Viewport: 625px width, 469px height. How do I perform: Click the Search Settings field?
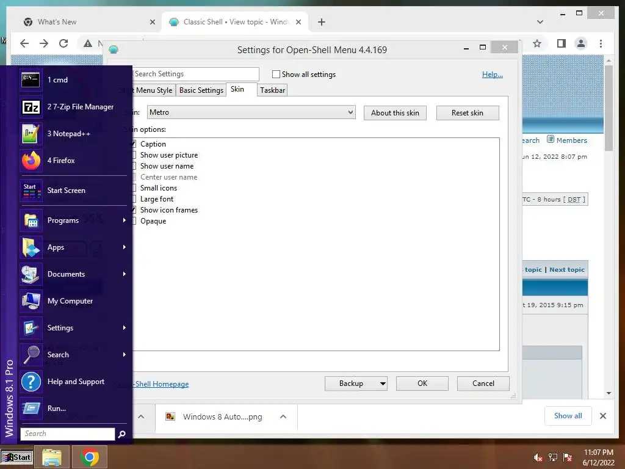pyautogui.click(x=195, y=74)
